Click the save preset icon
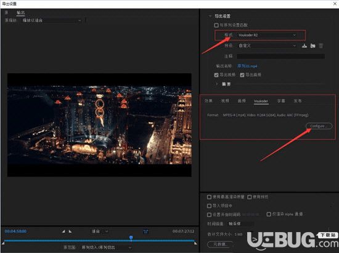 tap(304, 46)
